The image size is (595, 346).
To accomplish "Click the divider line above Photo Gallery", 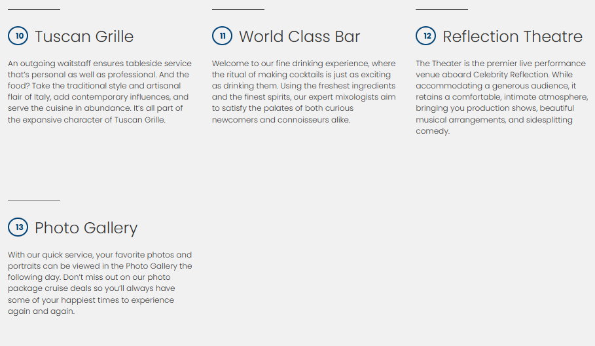I will click(x=34, y=201).
